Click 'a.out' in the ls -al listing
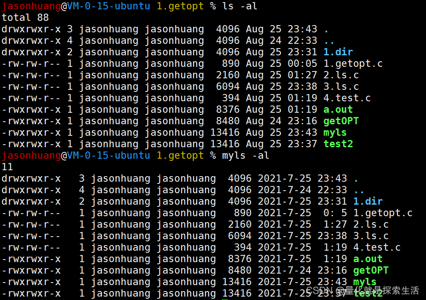The image size is (426, 300). pos(338,109)
